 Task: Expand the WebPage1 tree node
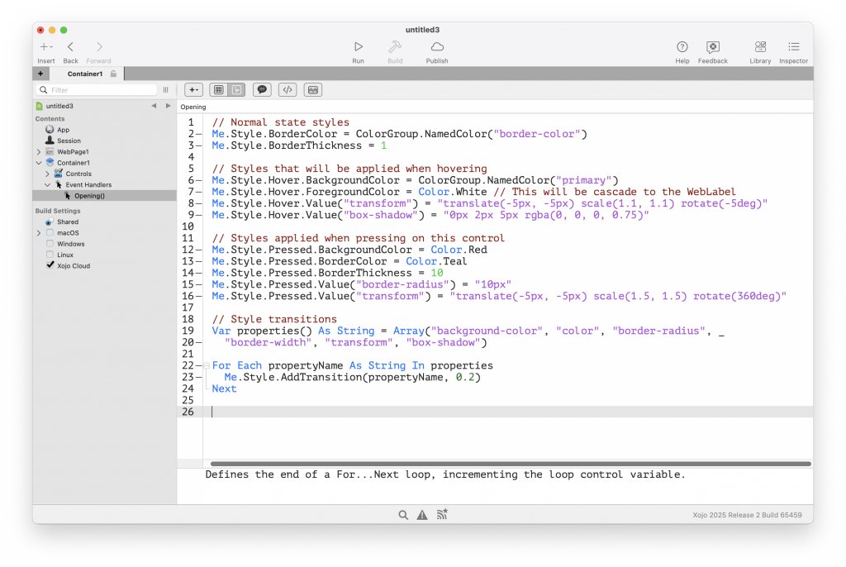(39, 152)
